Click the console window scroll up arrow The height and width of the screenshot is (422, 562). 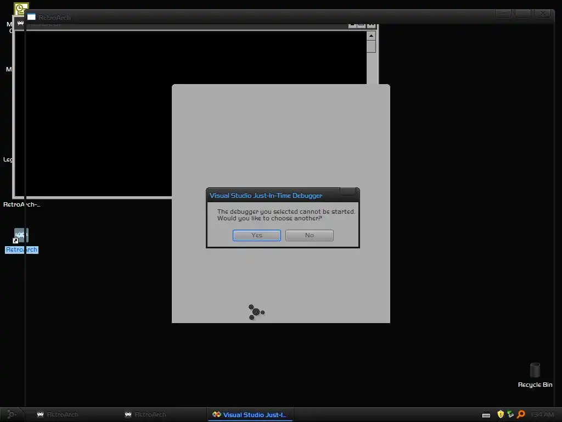point(371,36)
